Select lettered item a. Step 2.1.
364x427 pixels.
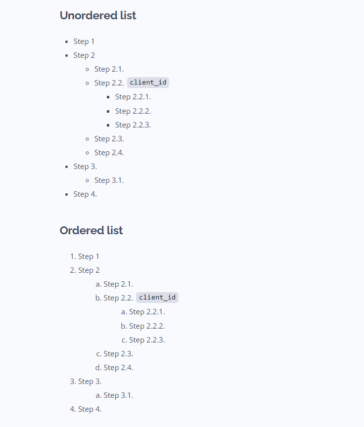pos(114,284)
